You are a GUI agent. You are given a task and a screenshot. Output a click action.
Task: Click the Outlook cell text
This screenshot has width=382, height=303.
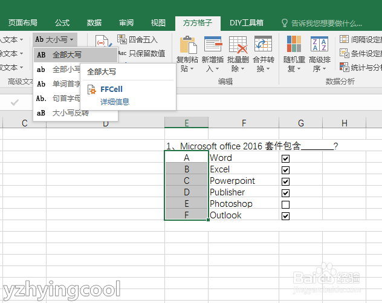(x=225, y=215)
